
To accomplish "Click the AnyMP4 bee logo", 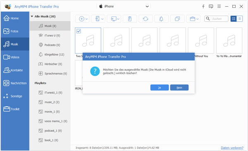I will pyautogui.click(x=8, y=7).
